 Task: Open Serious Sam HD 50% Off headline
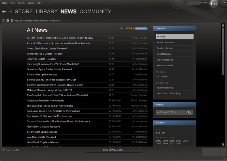point(51,80)
